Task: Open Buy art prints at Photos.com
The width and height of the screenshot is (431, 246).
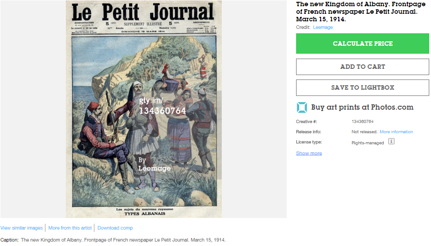Action: click(362, 107)
